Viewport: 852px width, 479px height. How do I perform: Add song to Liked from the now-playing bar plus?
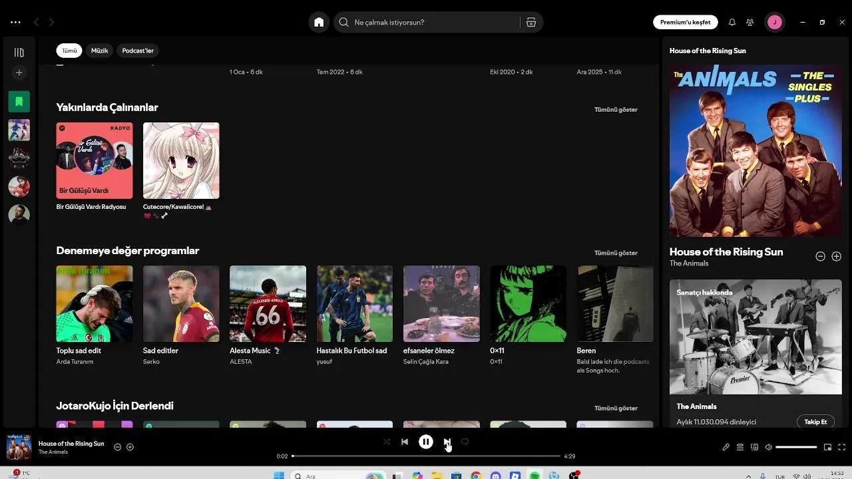click(x=130, y=447)
